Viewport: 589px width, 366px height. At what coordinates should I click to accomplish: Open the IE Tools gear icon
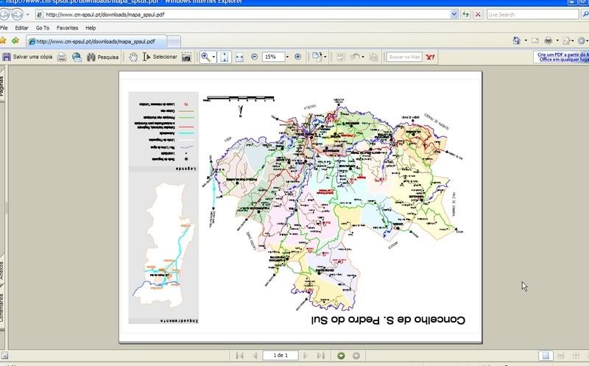(x=582, y=41)
